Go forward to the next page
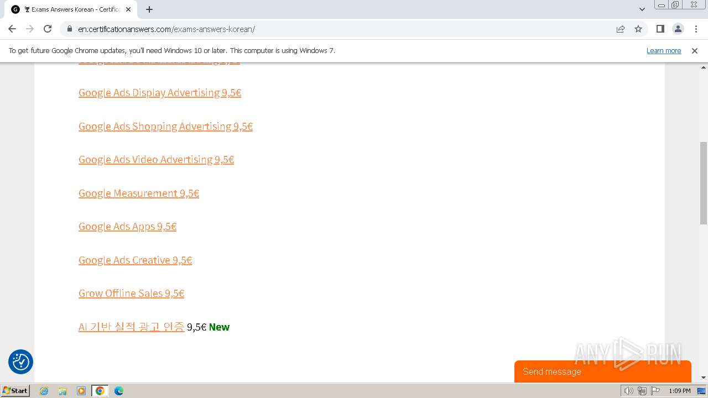Image resolution: width=708 pixels, height=398 pixels. (30, 29)
